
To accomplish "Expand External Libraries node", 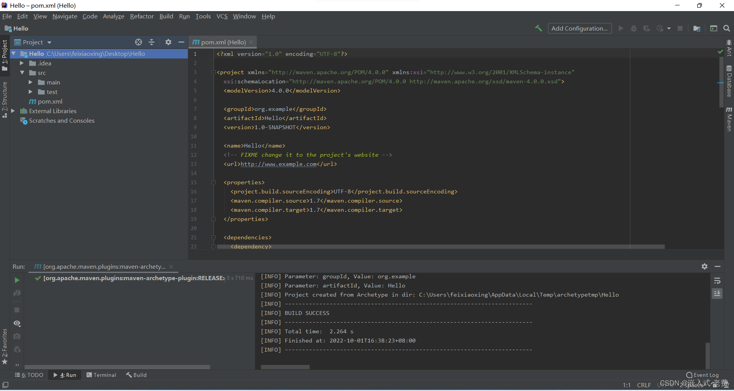I will pos(13,111).
